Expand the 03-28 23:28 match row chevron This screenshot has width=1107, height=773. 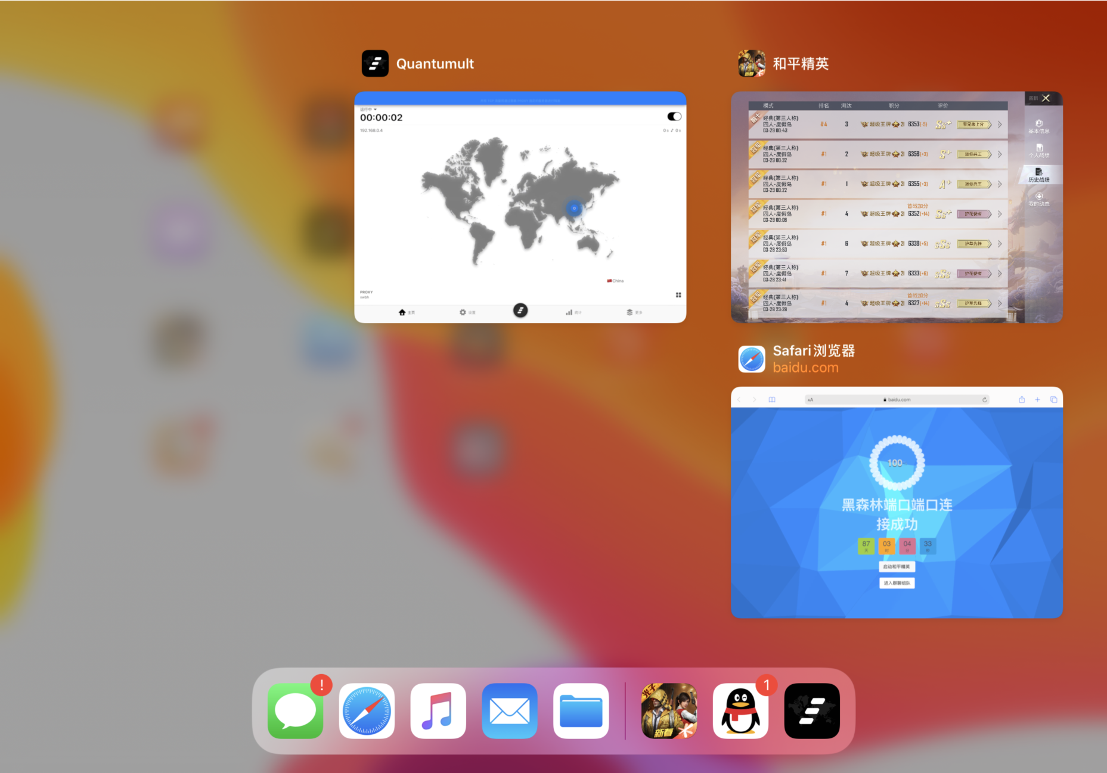(1000, 303)
